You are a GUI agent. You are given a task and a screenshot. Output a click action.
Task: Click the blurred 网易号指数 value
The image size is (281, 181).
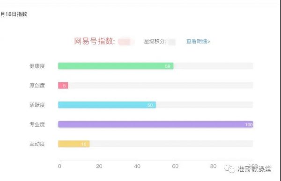[126, 42]
